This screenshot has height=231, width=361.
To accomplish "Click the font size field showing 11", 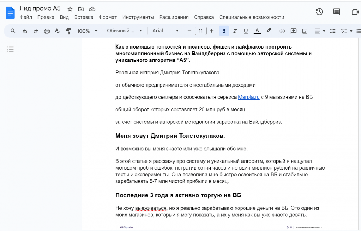I will coord(200,31).
